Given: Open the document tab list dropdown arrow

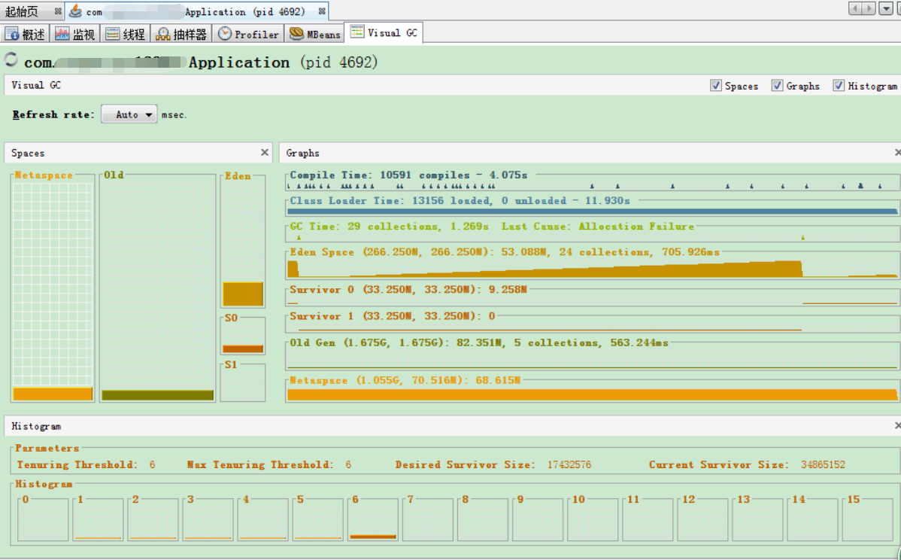Looking at the screenshot, I should coord(885,8).
